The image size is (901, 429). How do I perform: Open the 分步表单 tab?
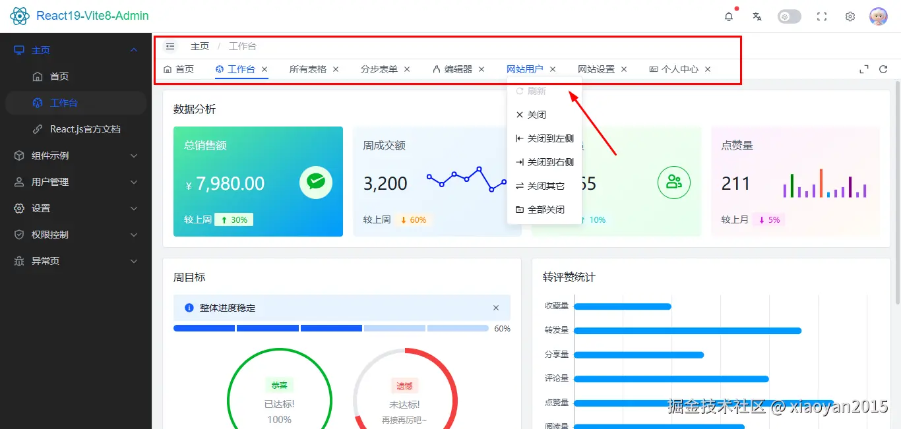pyautogui.click(x=379, y=69)
